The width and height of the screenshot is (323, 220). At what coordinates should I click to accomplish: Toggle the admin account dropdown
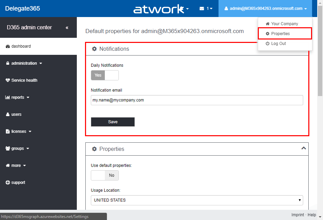(265, 9)
